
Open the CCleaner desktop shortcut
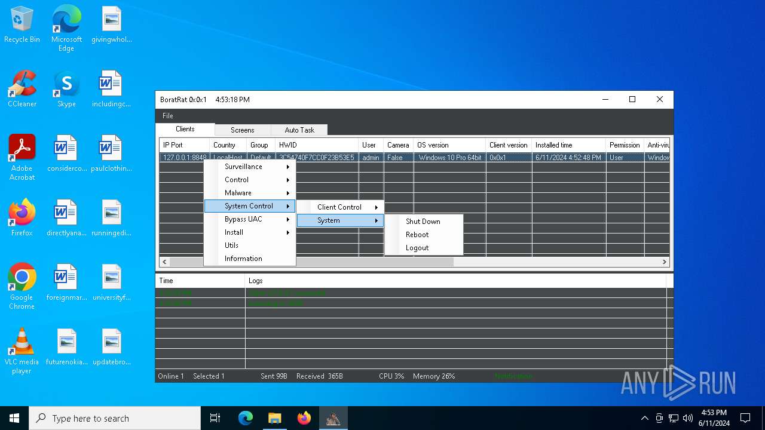pos(22,90)
